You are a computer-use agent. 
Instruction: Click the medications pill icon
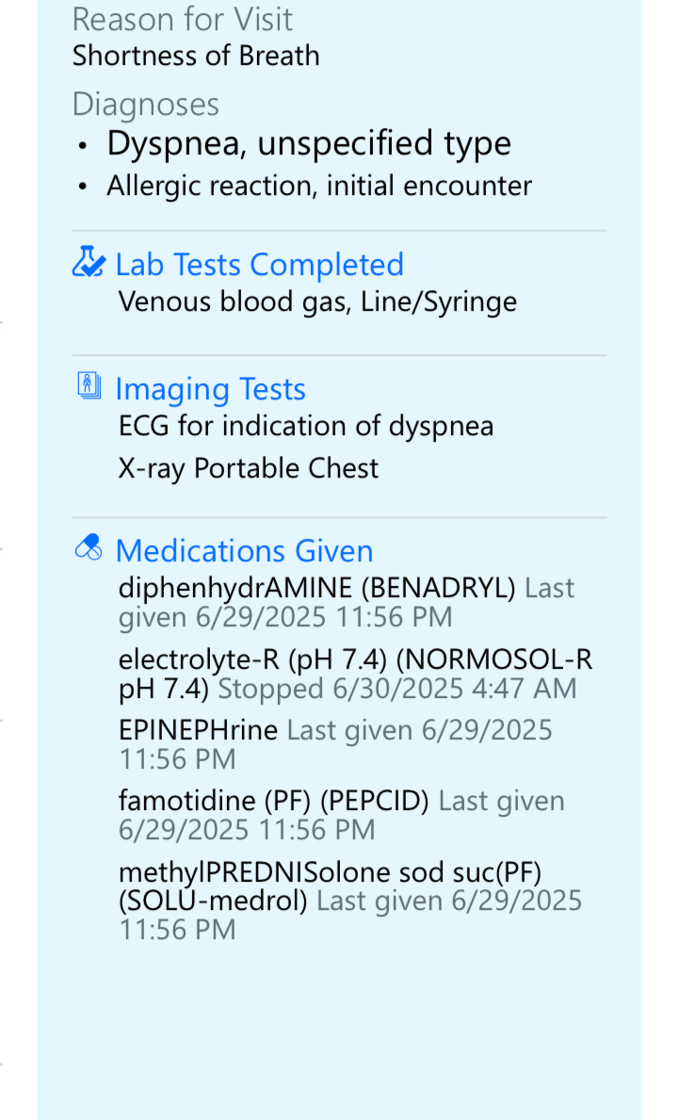88,548
